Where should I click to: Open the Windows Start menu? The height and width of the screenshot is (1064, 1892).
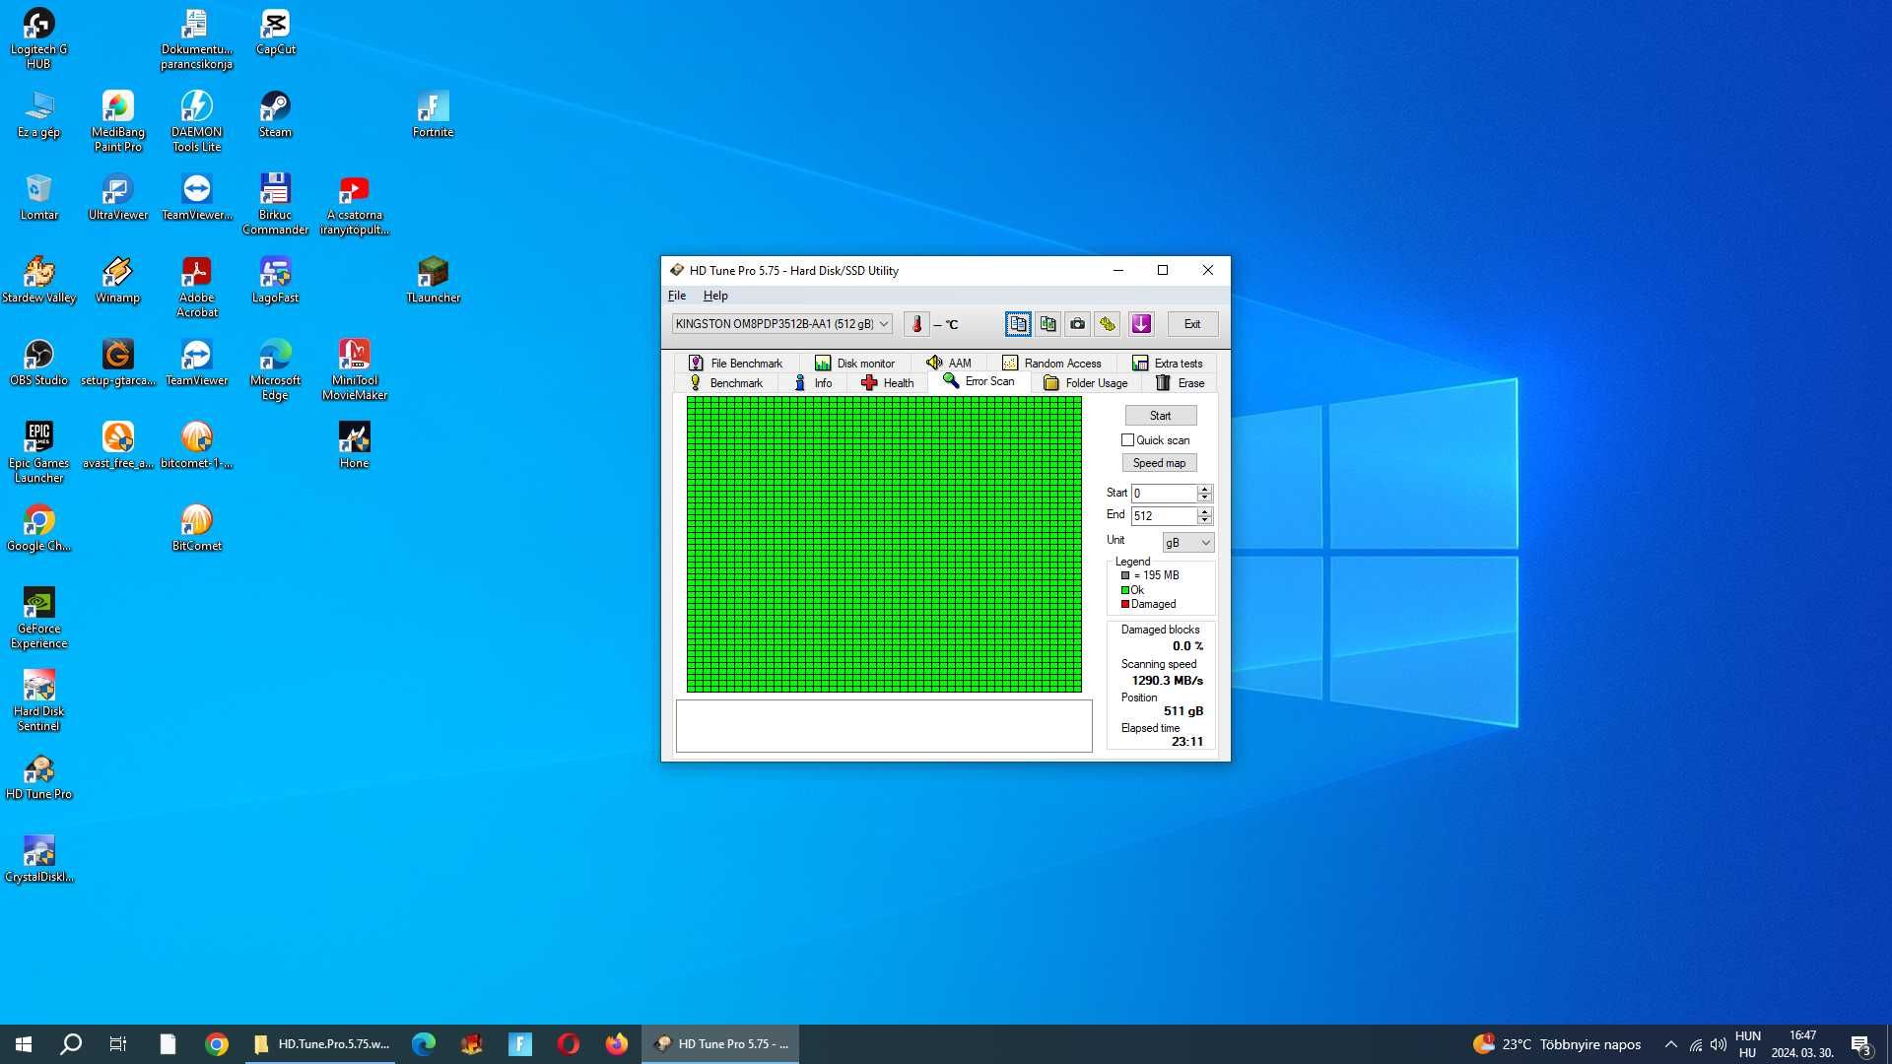[24, 1044]
